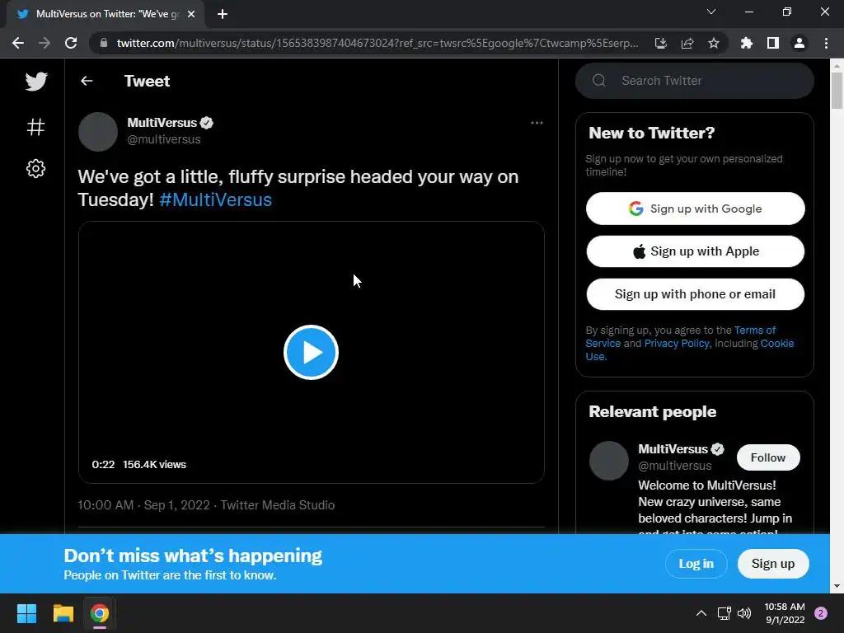Reload the page with refresh icon
Image resolution: width=844 pixels, height=633 pixels.
71,43
